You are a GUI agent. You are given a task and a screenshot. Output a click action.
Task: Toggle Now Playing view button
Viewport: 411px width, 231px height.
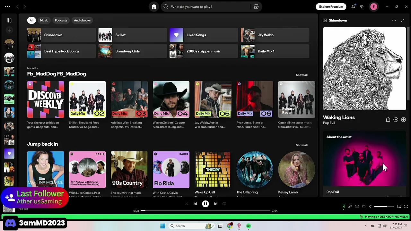point(343,207)
